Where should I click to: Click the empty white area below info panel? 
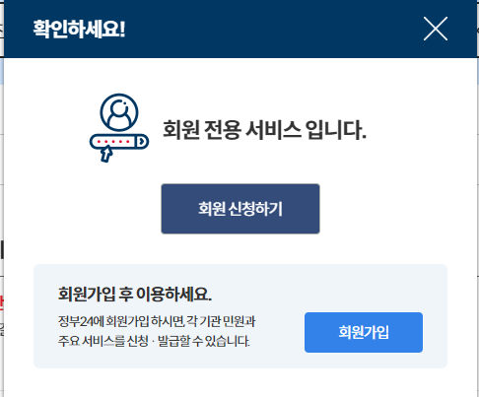pyautogui.click(x=240, y=383)
